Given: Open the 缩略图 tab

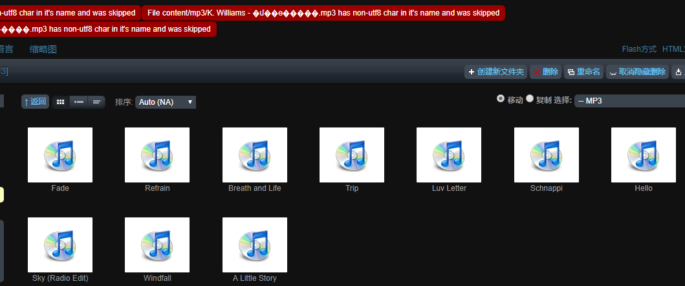Looking at the screenshot, I should (43, 49).
